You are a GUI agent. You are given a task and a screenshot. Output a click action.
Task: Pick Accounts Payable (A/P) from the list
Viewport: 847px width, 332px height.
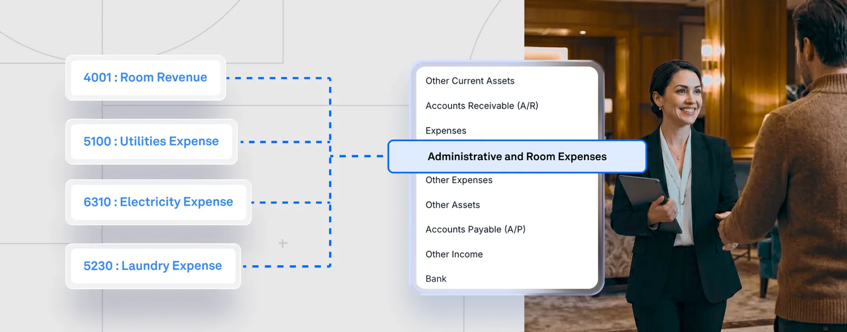475,229
